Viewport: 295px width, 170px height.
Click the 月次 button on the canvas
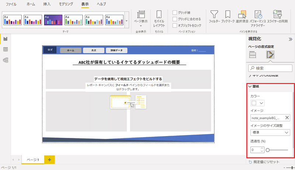94,51
